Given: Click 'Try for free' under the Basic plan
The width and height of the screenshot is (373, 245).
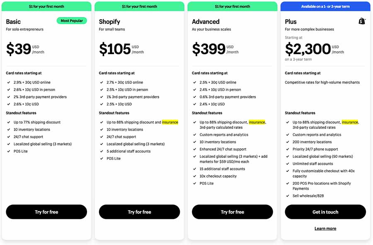Looking at the screenshot, I should (x=46, y=212).
